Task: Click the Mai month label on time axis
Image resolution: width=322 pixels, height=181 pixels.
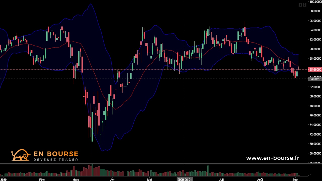Action: pos(149,179)
